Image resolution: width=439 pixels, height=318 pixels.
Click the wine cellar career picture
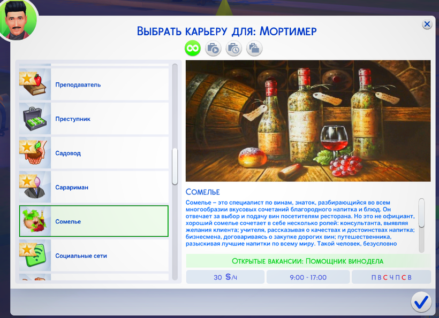click(x=308, y=121)
